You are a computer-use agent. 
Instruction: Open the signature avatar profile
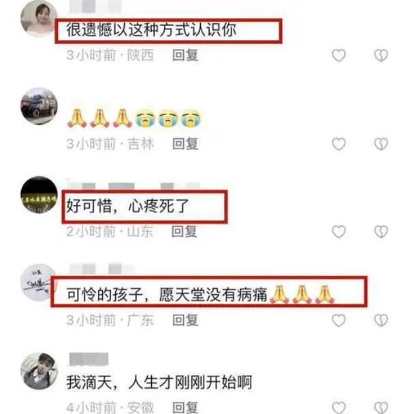pos(39,283)
